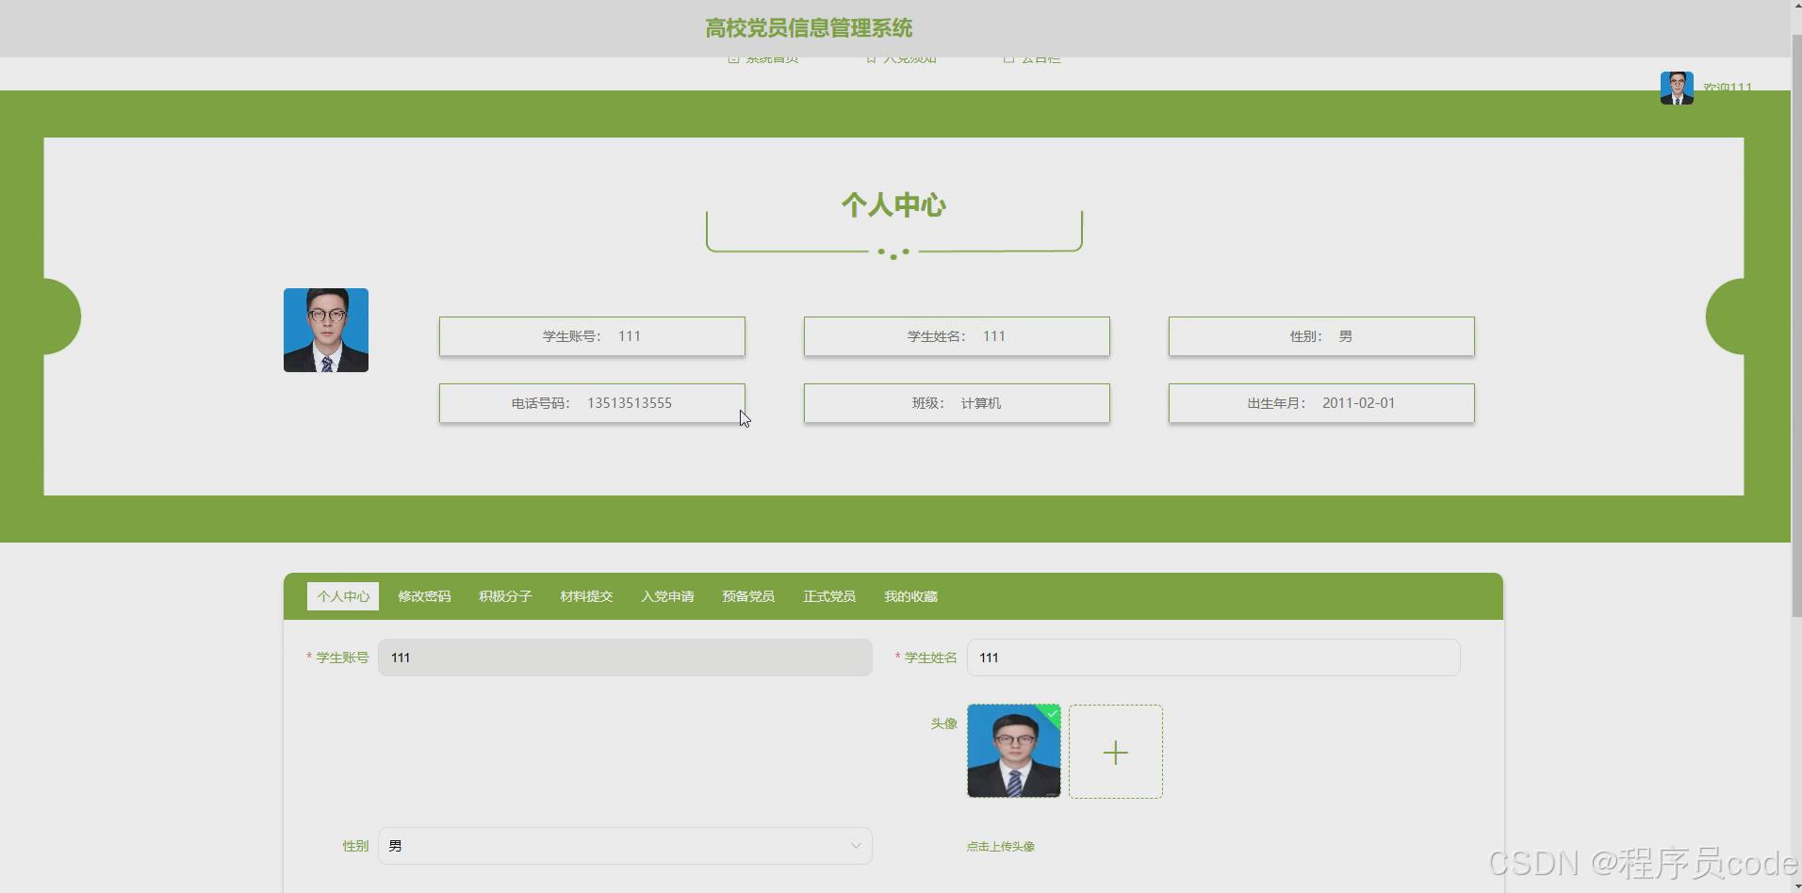The image size is (1802, 893).
Task: Click the 学生姓名: 111 info box
Action: tap(957, 336)
